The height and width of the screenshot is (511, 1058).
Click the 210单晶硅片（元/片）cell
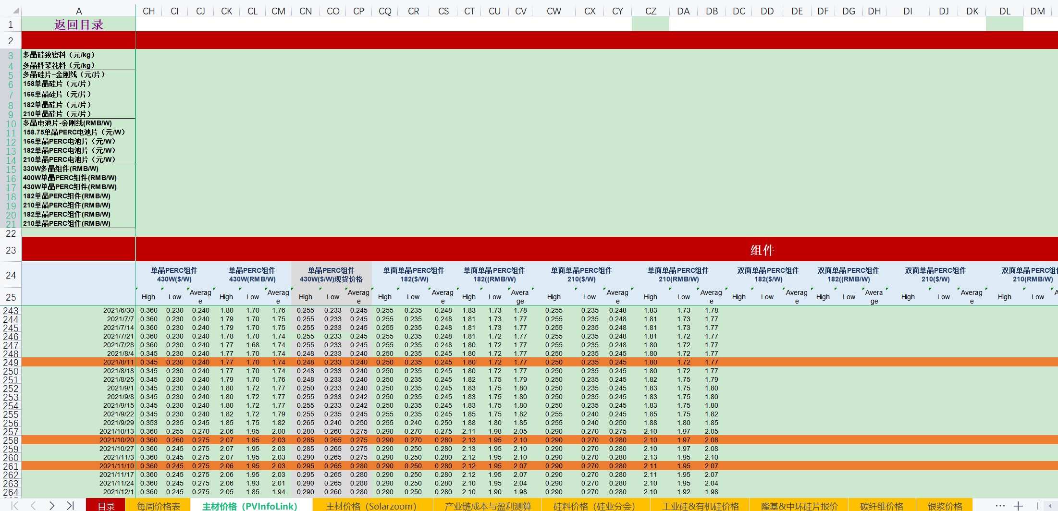[78, 114]
